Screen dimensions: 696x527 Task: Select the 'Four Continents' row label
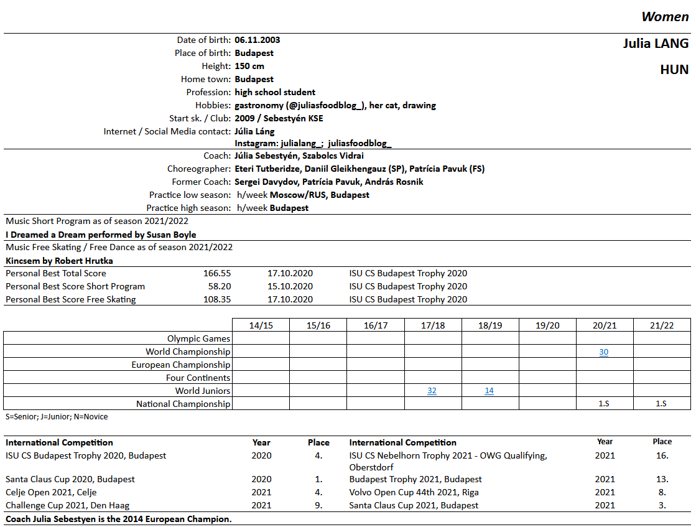[198, 378]
